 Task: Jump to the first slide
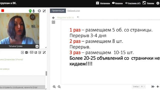point(153,87)
